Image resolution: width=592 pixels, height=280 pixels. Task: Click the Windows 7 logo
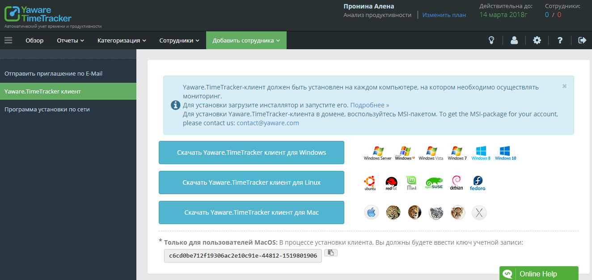pos(457,153)
